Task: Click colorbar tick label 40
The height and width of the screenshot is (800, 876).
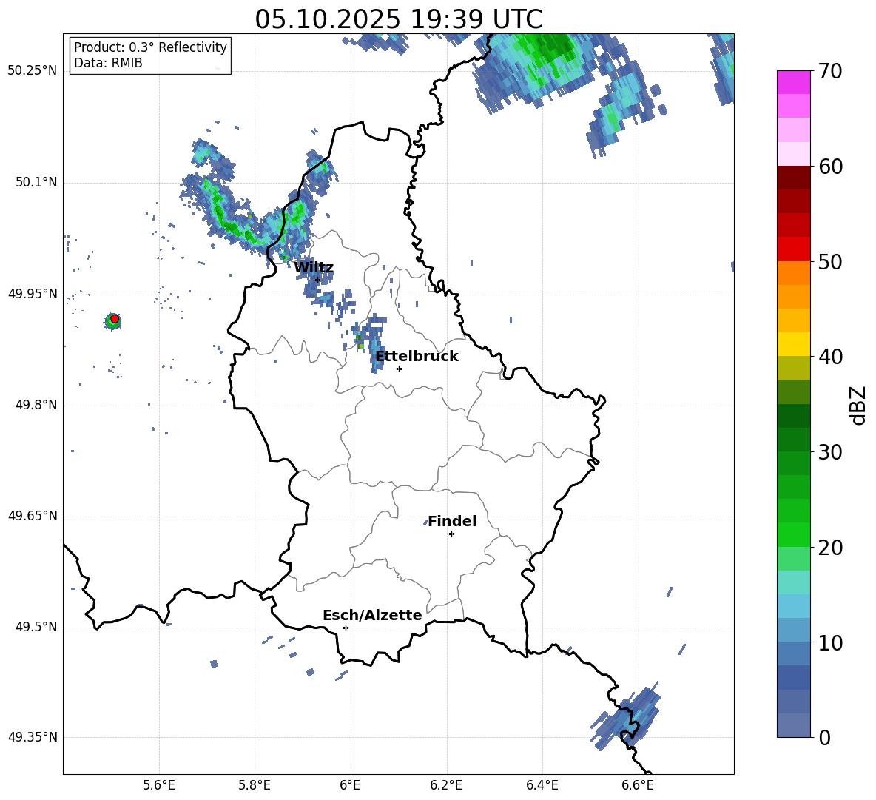Action: coord(830,357)
